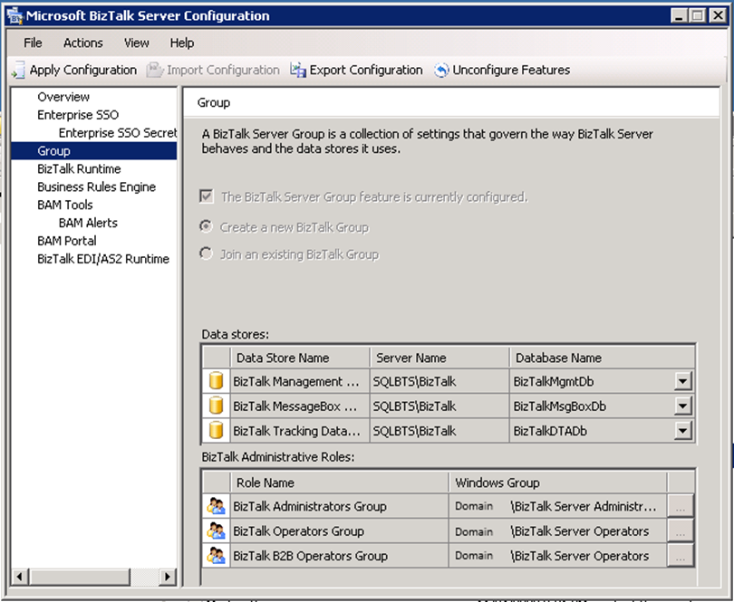
Task: Click BizTalk Administrators Group role name cell
Action: [x=340, y=507]
